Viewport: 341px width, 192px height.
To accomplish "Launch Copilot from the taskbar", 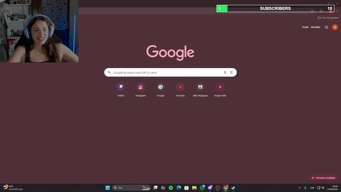I will [x=163, y=188].
